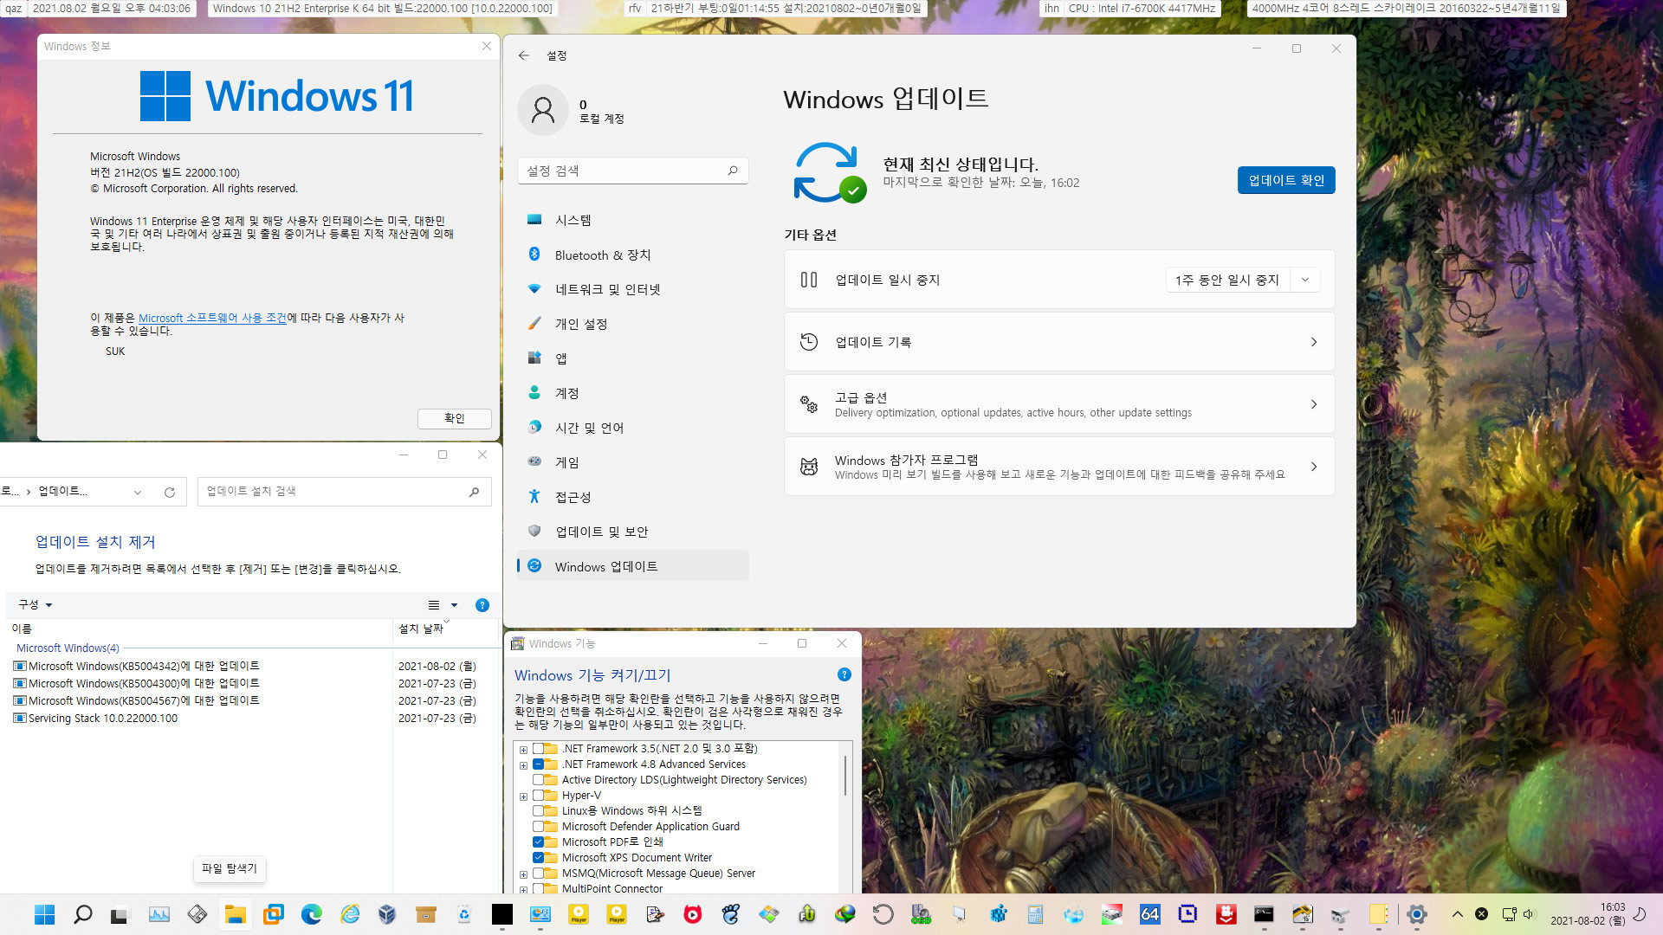The height and width of the screenshot is (935, 1663).
Task: Select 네트워크 및 인터넷 in Settings sidebar
Action: [632, 289]
